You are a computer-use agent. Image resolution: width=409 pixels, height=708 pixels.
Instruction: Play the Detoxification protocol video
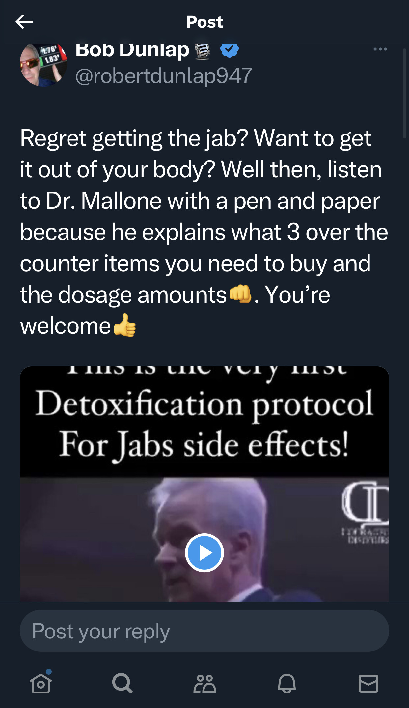click(204, 553)
